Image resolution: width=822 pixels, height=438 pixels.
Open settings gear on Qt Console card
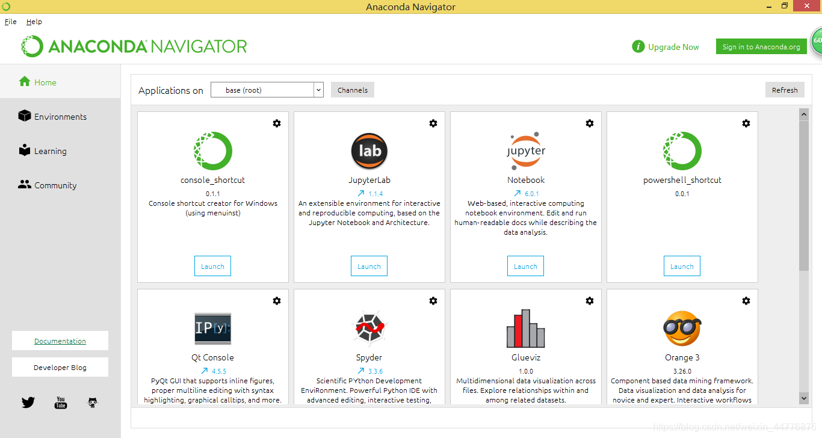click(277, 301)
